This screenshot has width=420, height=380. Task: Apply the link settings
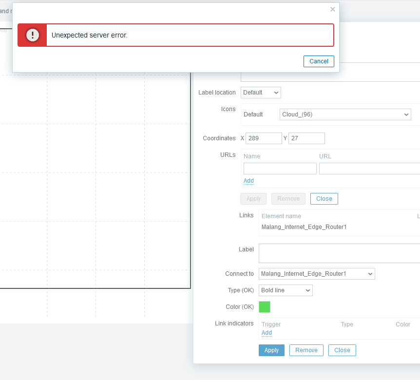(x=271, y=350)
